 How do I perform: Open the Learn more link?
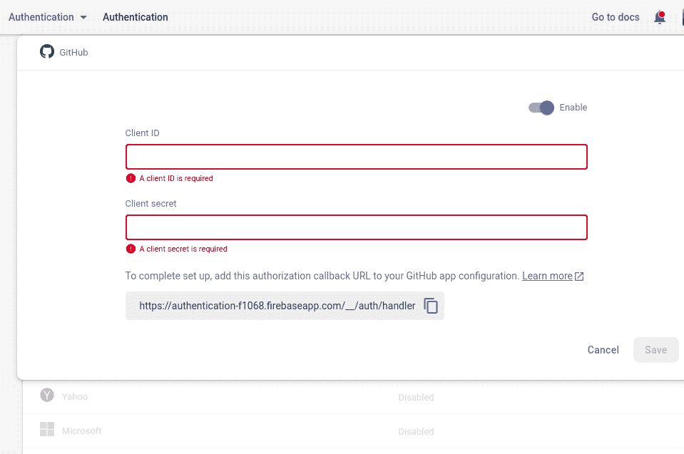pos(547,276)
